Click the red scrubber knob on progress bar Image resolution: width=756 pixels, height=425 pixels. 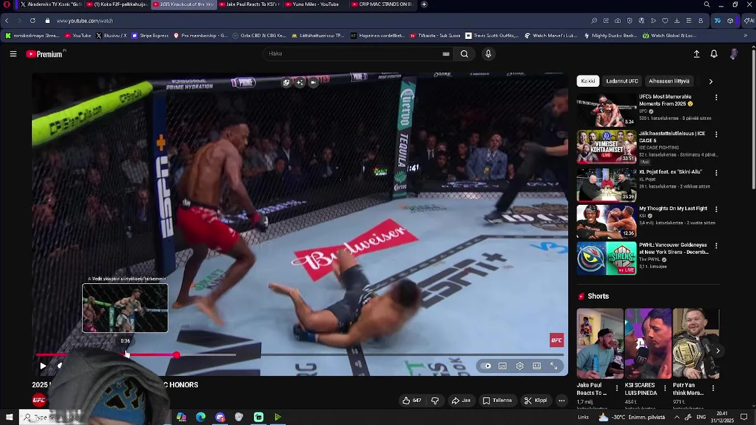pyautogui.click(x=177, y=355)
